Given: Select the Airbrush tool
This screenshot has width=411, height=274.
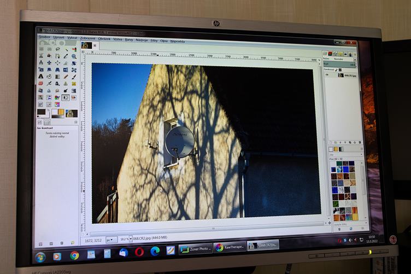Looking at the screenshot, I should [49, 83].
